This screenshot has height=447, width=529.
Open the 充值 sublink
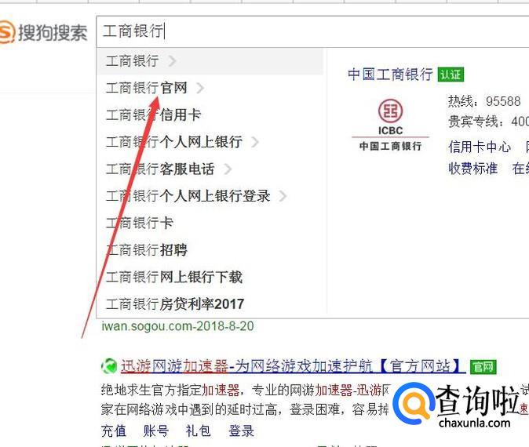pos(114,431)
